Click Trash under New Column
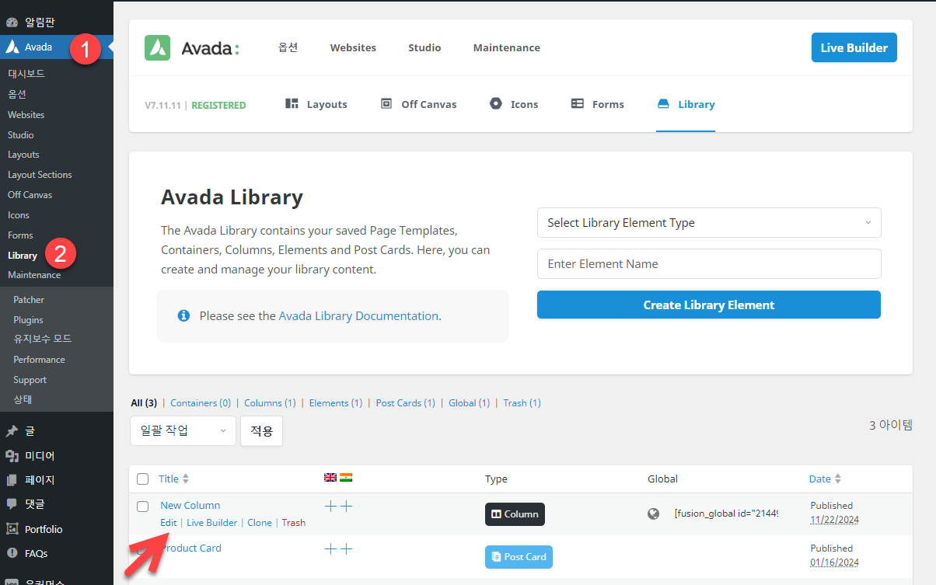Screen dimensions: 936x585 (293, 523)
